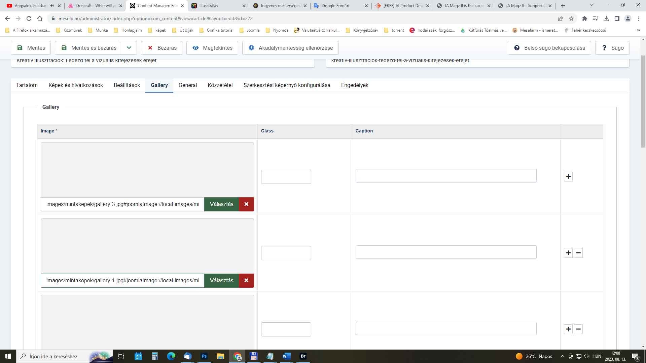
Task: Open Photoshop from the taskbar
Action: point(204,356)
